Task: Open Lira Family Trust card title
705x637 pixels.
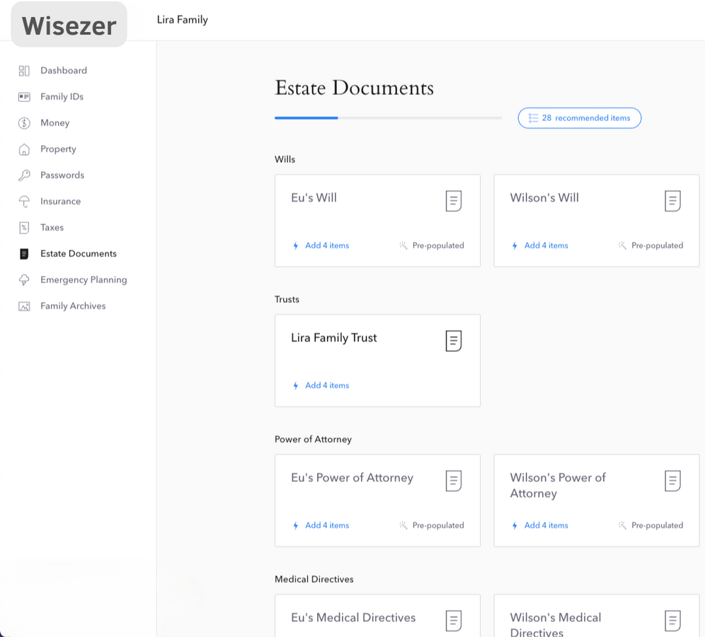Action: (333, 338)
